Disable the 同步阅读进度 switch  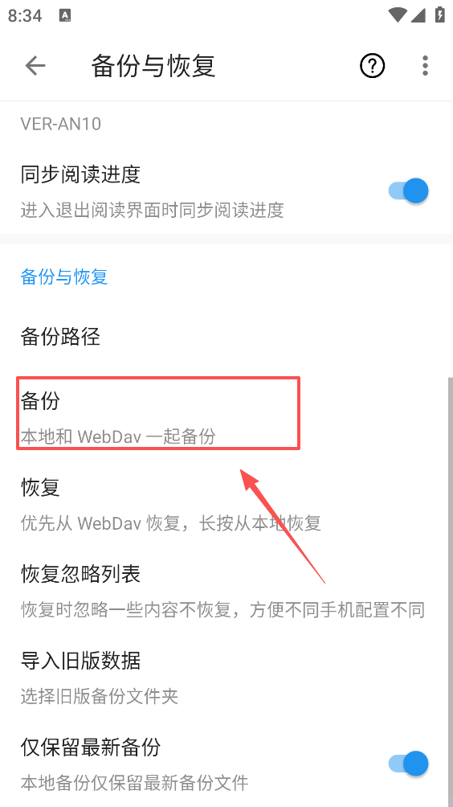(x=408, y=191)
